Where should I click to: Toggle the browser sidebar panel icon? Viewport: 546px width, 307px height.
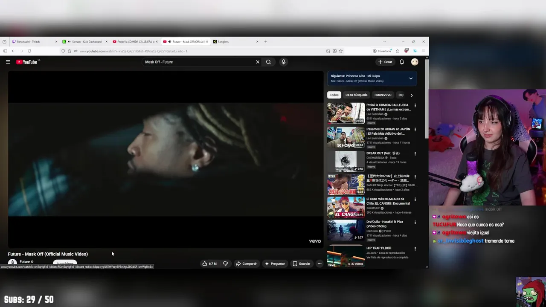(x=5, y=51)
